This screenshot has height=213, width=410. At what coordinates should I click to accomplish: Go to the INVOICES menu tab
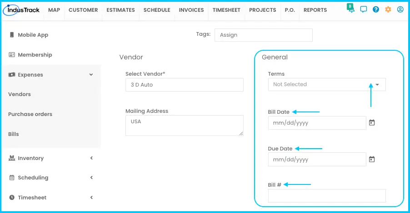point(191,10)
